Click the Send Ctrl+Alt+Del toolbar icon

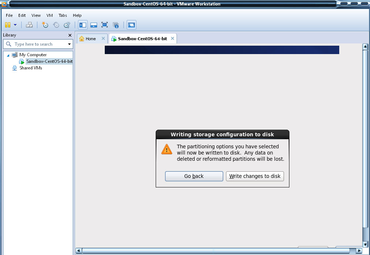(29, 25)
